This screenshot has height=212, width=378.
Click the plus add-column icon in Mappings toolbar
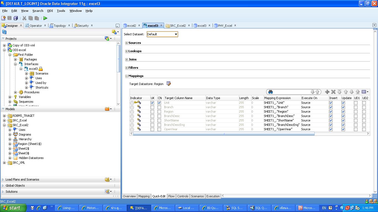[x=327, y=92]
